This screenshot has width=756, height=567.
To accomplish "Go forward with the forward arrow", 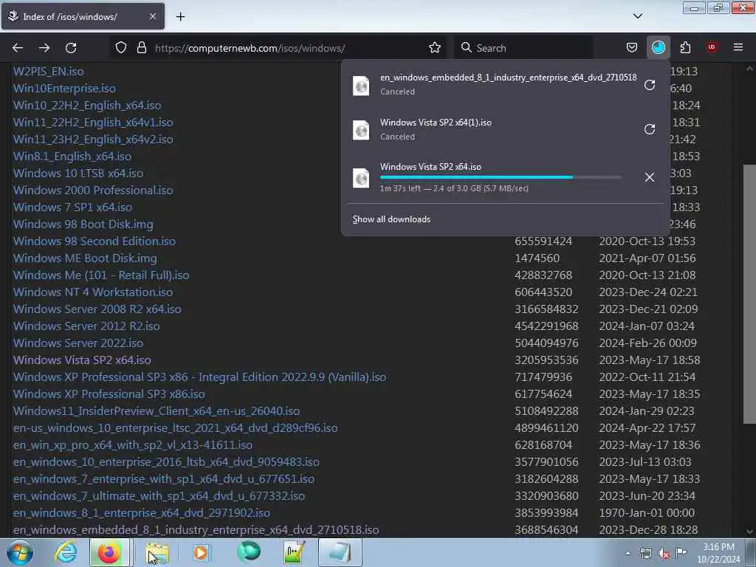I will [44, 48].
